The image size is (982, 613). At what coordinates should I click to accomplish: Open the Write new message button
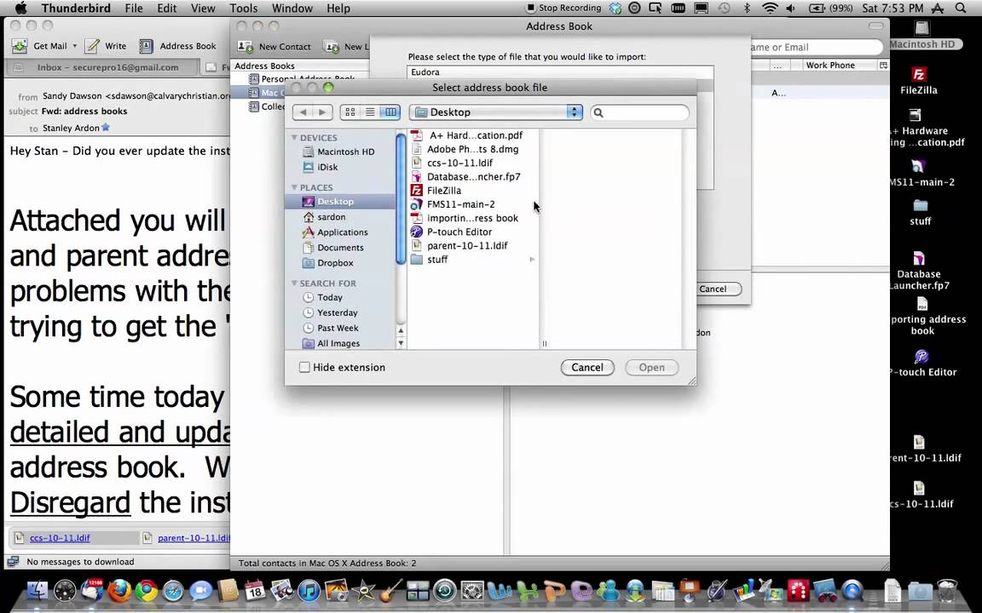[106, 46]
